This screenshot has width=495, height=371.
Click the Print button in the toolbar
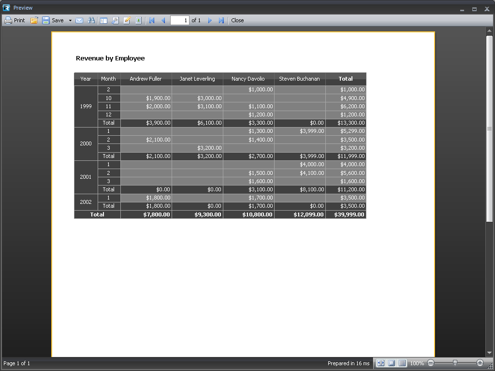tap(15, 20)
